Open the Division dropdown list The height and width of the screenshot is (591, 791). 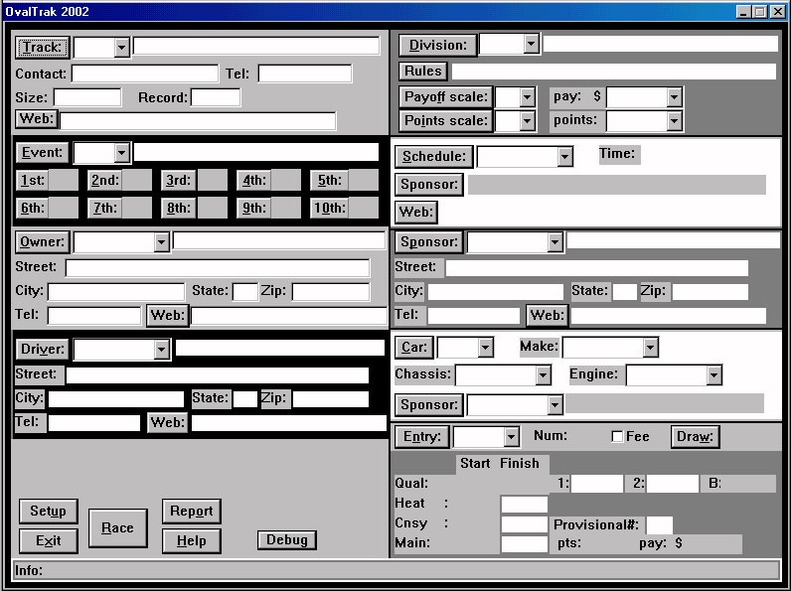click(531, 45)
